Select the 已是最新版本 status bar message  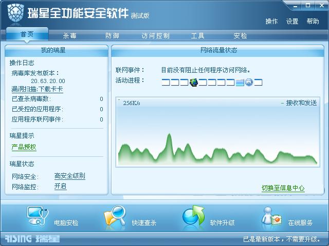(x=282, y=239)
